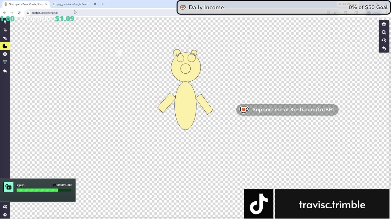This screenshot has height=219, width=391.
Task: Click the pig's round head shape
Action: point(186,68)
